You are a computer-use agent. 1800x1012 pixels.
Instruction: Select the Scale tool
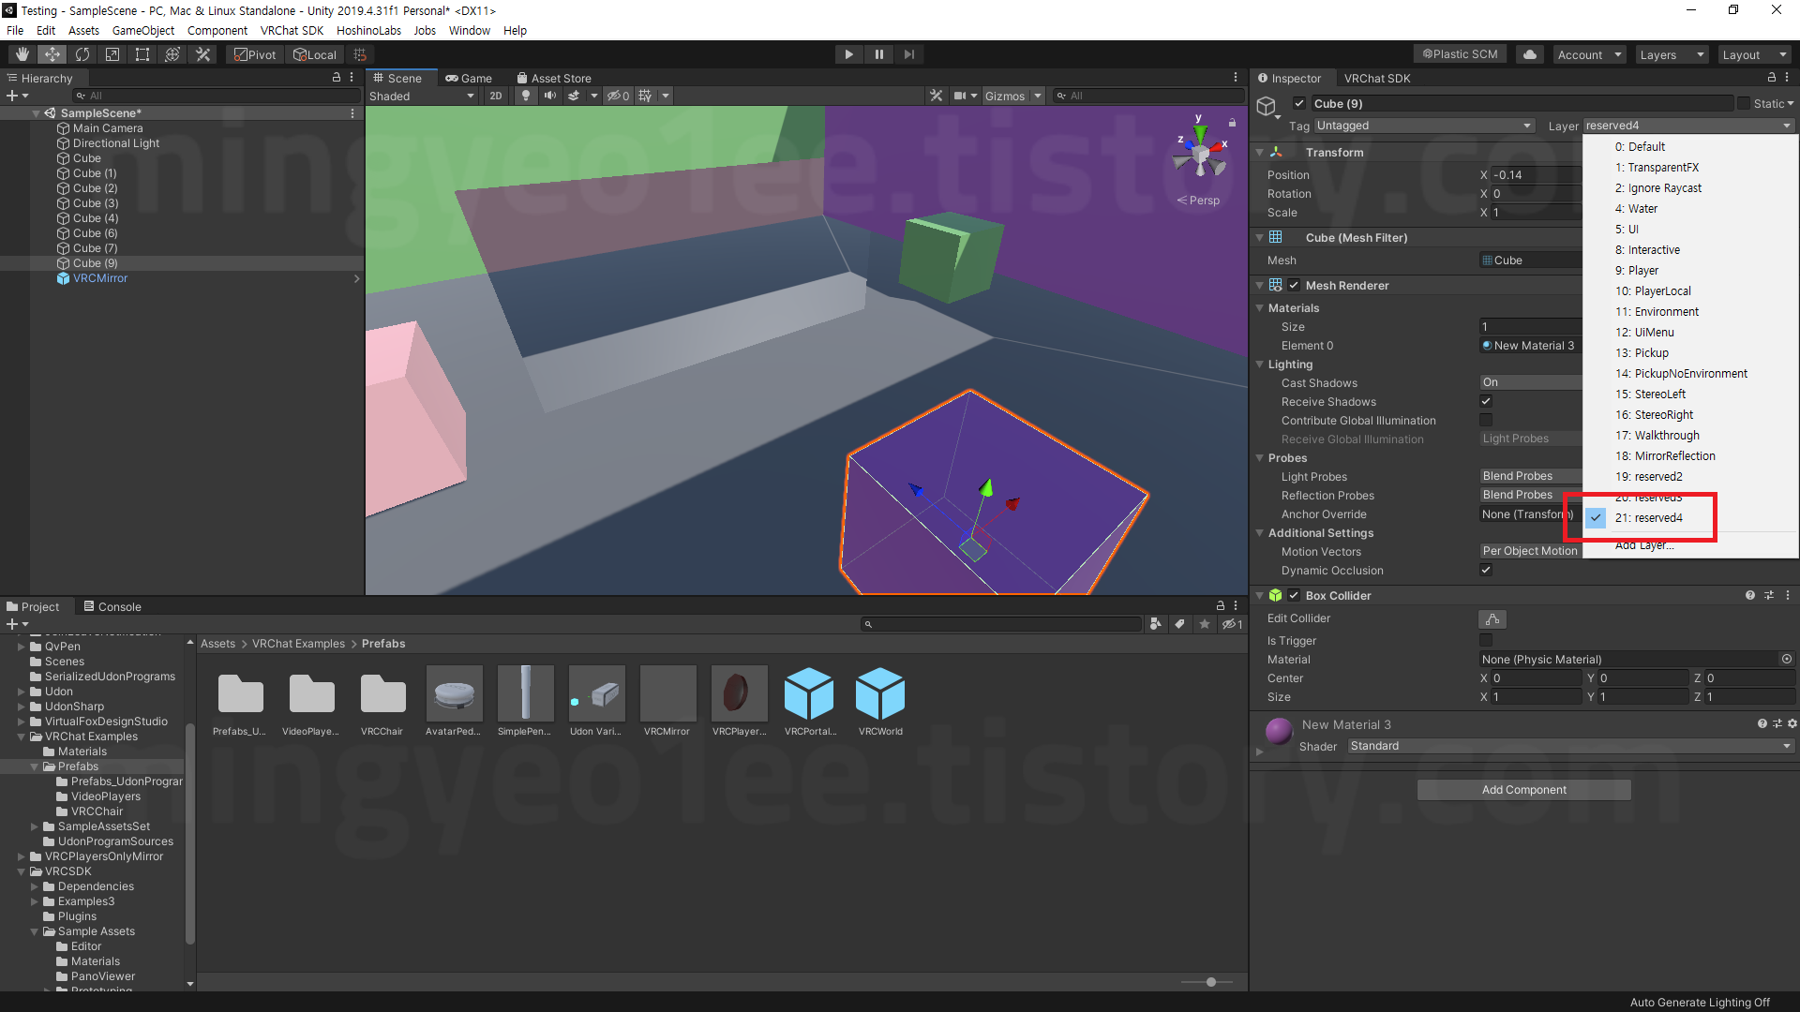[112, 54]
